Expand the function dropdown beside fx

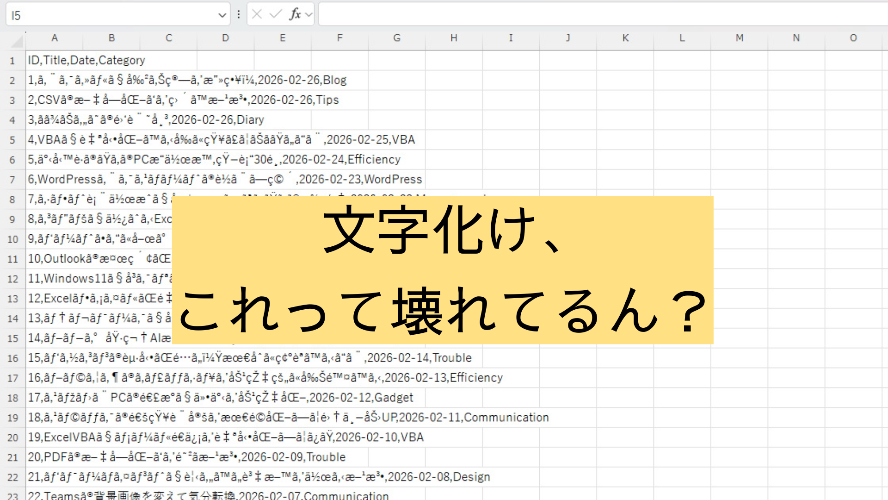(x=309, y=14)
